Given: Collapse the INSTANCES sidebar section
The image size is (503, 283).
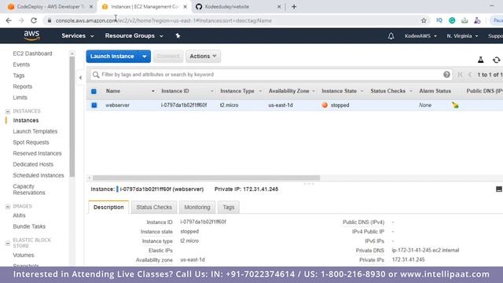Looking at the screenshot, I should pos(8,112).
